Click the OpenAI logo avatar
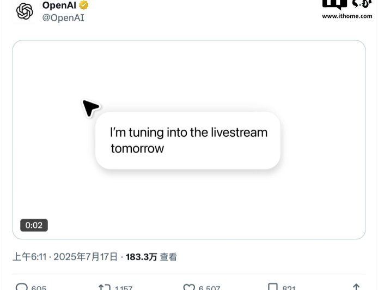The width and height of the screenshot is (378, 290). [25, 11]
